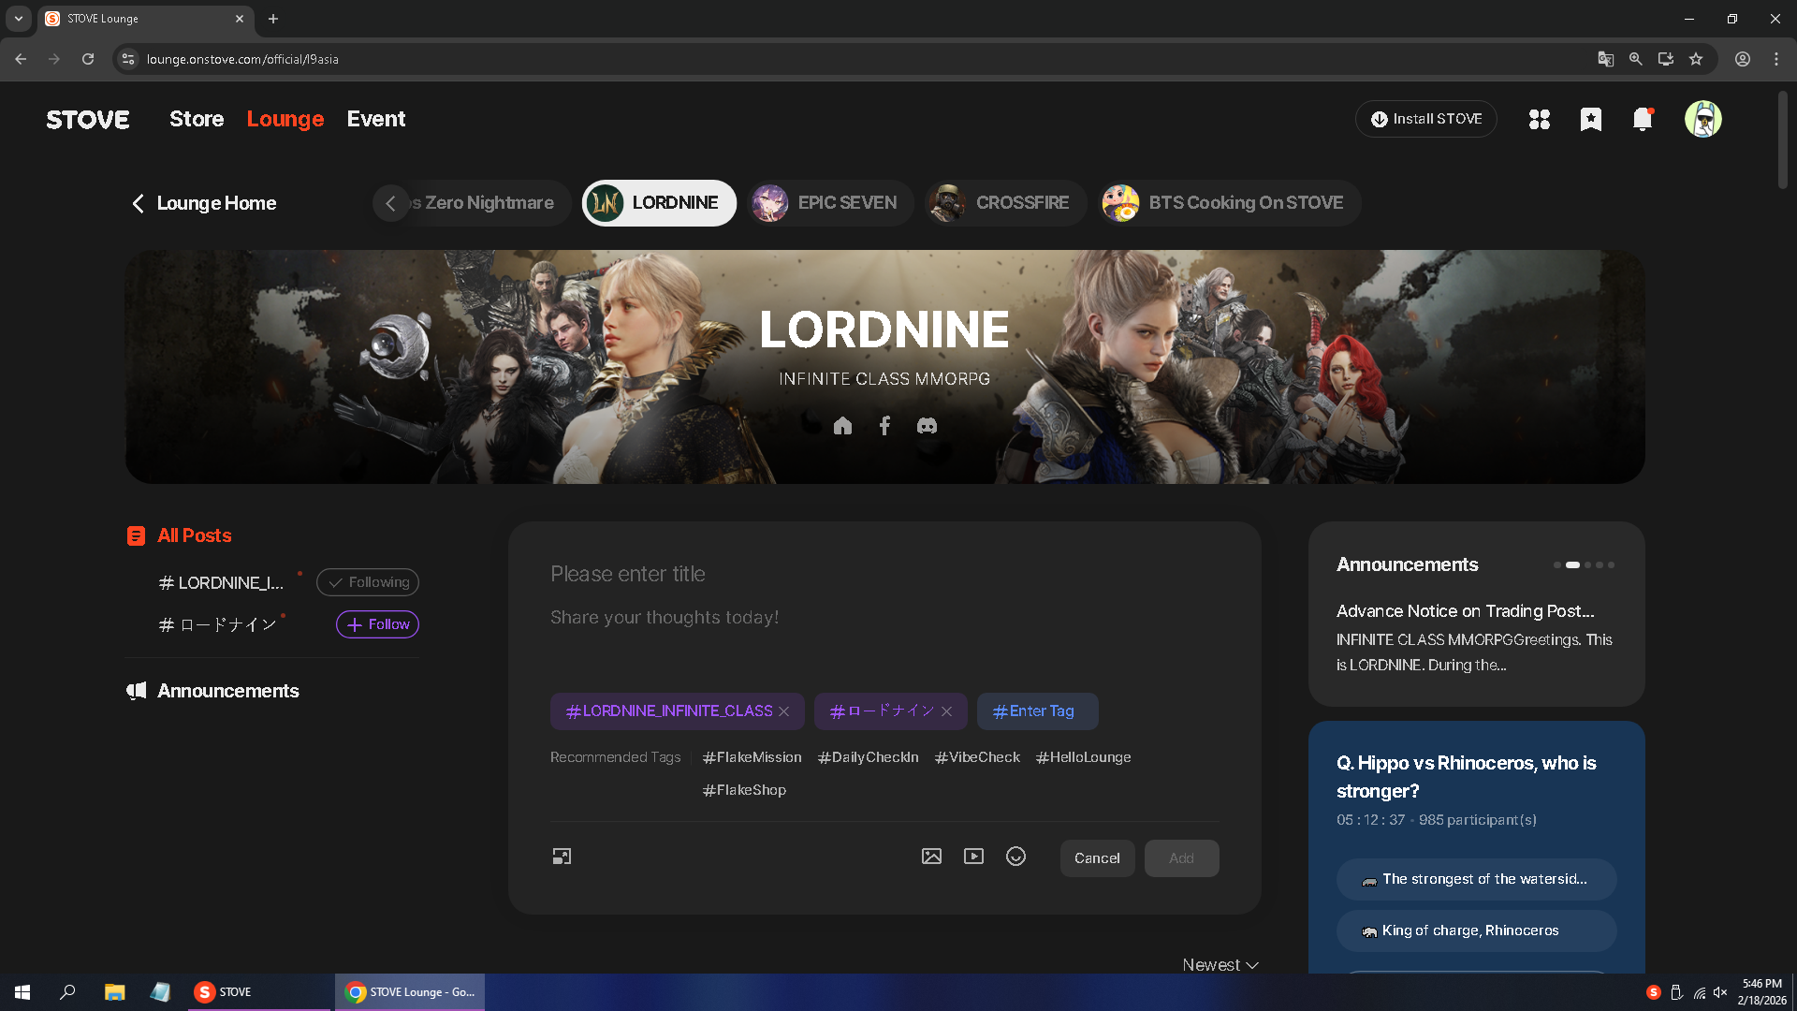Open the notifications bell icon

click(1642, 119)
